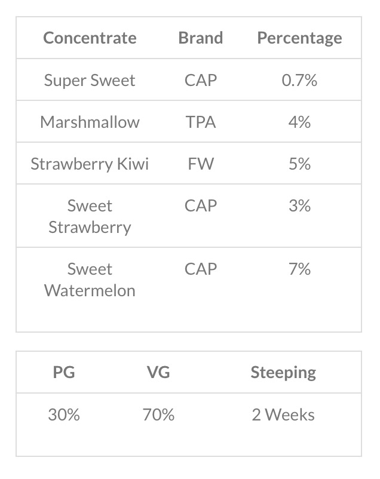Image resolution: width=380 pixels, height=479 pixels.
Task: Click the VG column header
Action: [x=158, y=373]
